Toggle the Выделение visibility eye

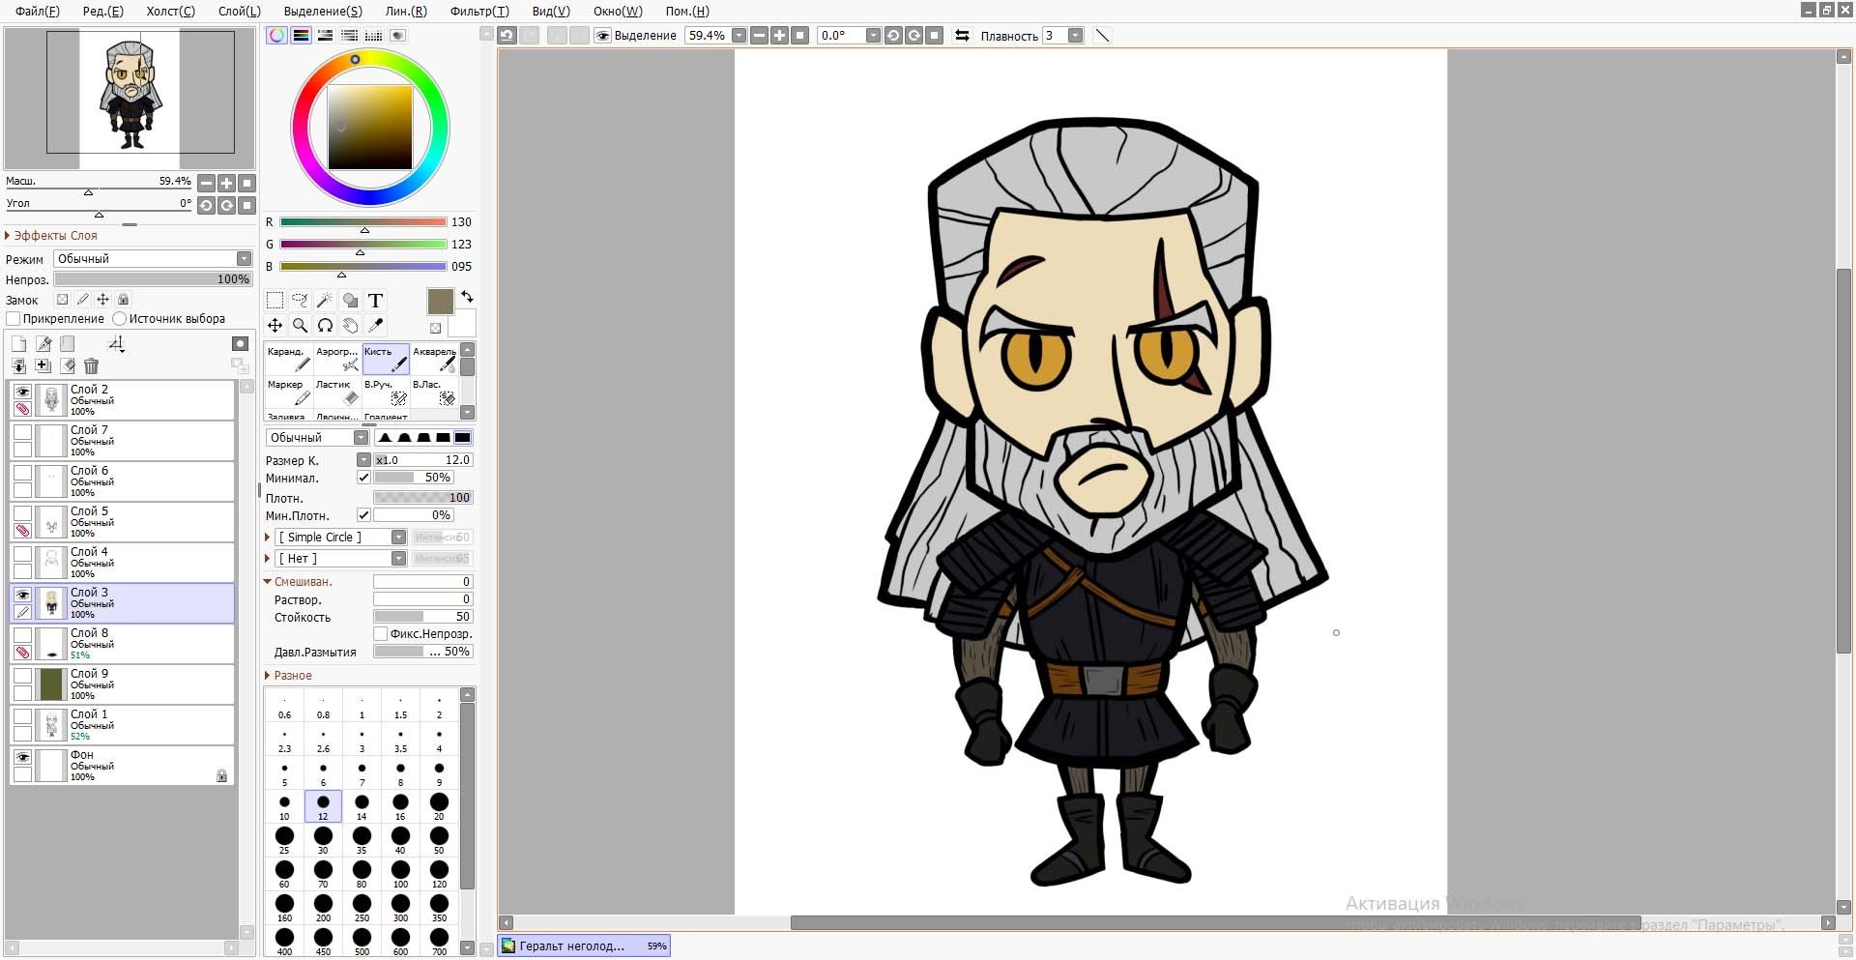603,36
